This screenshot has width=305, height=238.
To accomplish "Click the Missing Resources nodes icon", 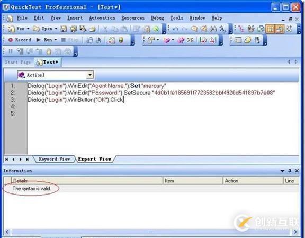I will click(289, 29).
